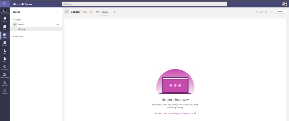The width and height of the screenshot is (289, 121).
Task: Open Meet button dropdown arrow
Action: point(285,12)
